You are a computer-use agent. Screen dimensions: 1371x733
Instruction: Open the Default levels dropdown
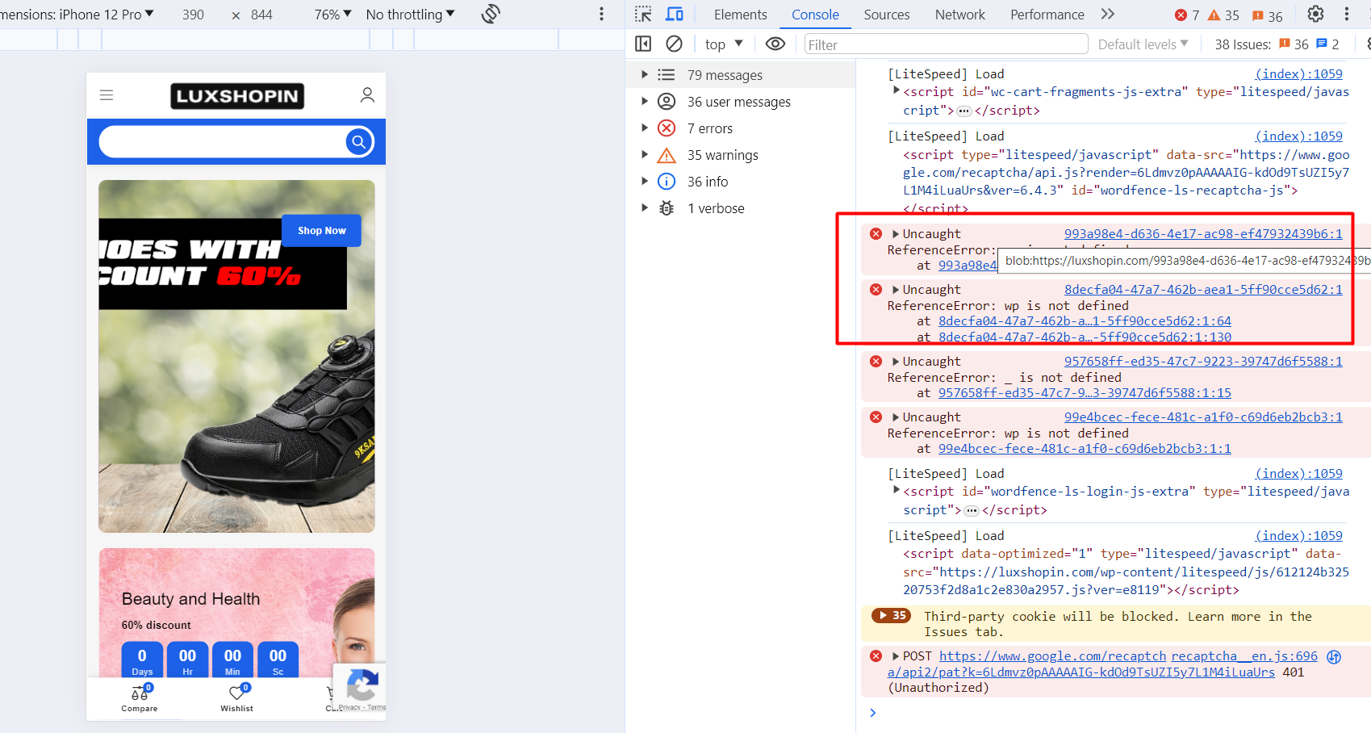point(1143,44)
